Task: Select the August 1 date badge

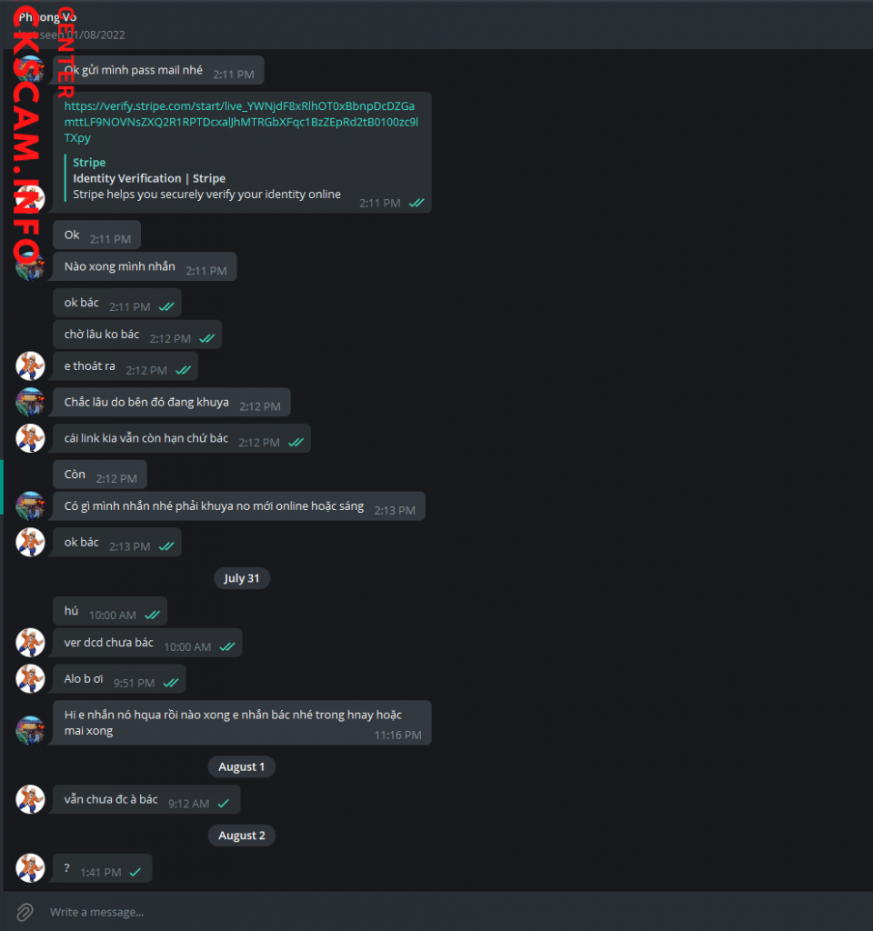Action: point(242,766)
